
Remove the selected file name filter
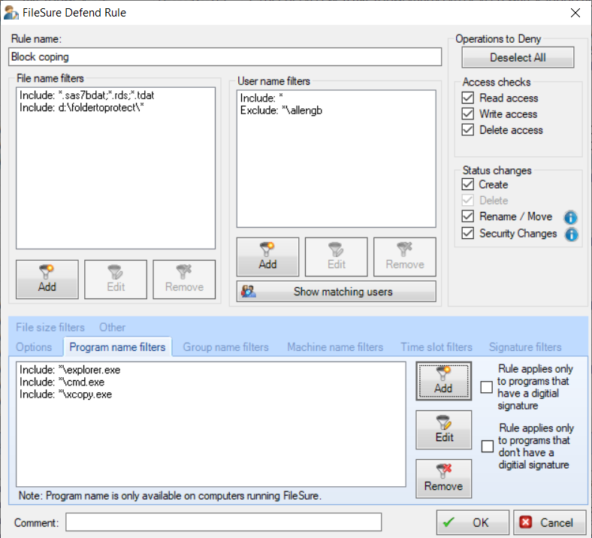click(x=184, y=280)
